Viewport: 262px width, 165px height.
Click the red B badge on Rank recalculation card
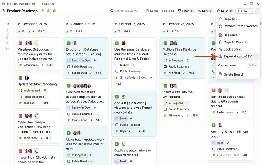(x=213, y=90)
